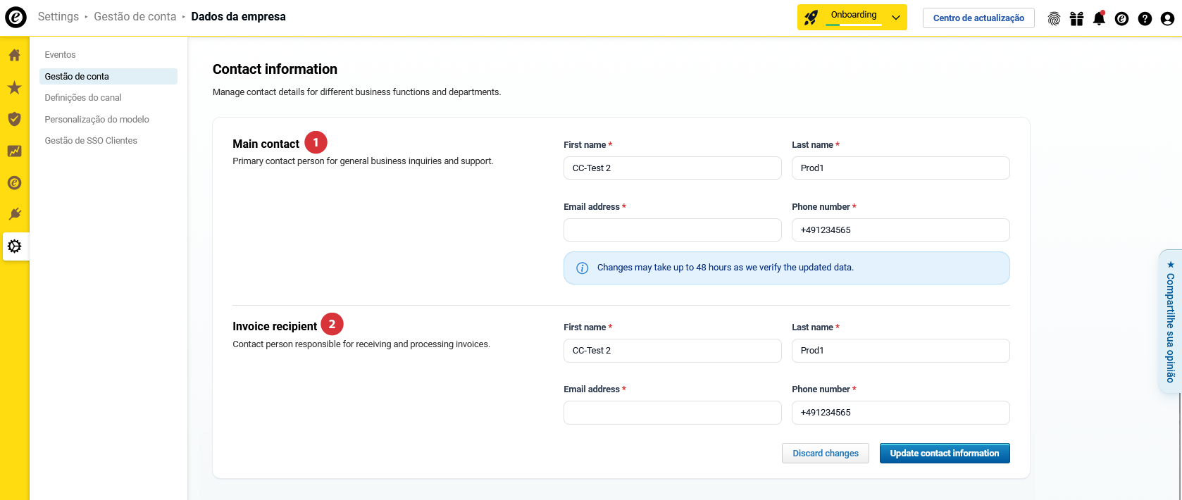This screenshot has width=1182, height=500.
Task: Open Gestão de SSO Clientes
Action: [91, 141]
